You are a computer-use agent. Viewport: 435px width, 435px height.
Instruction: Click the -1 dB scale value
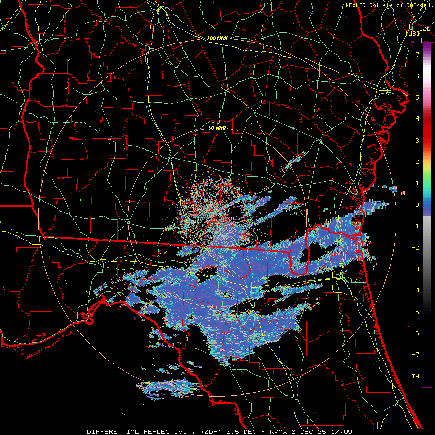(x=415, y=226)
